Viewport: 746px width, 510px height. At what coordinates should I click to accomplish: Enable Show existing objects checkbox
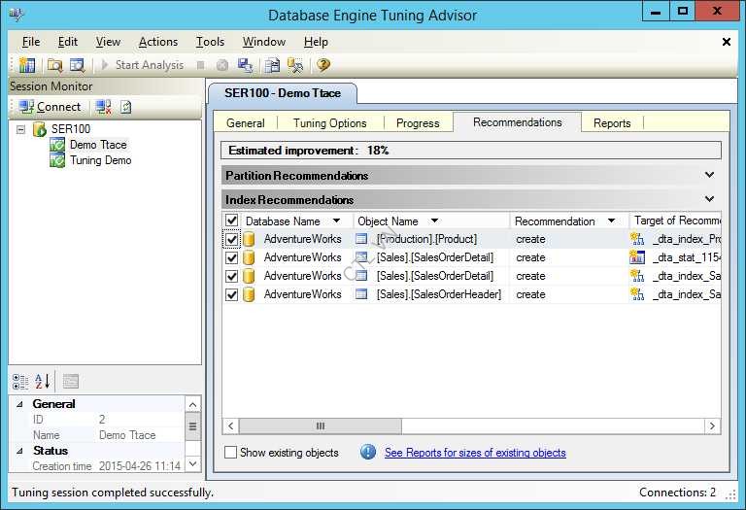point(231,453)
